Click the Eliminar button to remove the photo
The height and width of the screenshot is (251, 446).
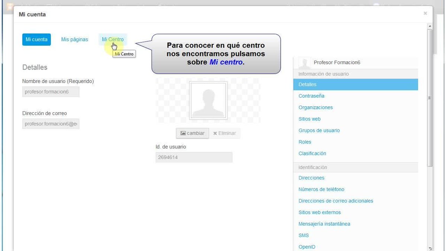click(224, 133)
